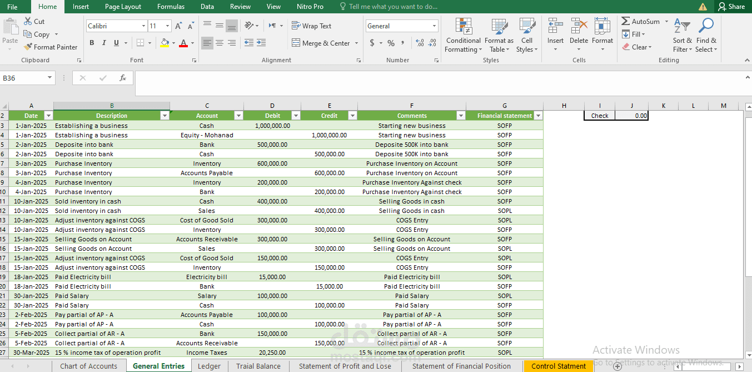Open the Account column filter dropdown
Image resolution: width=752 pixels, height=372 pixels.
point(238,116)
